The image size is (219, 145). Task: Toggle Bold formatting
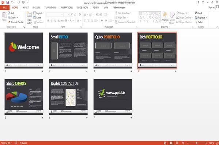pyautogui.click(x=48, y=21)
